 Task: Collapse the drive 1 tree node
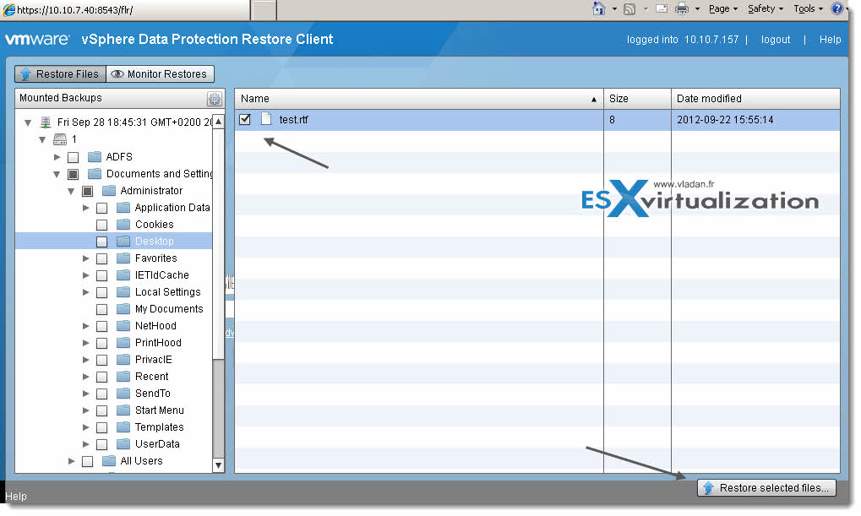(x=42, y=140)
